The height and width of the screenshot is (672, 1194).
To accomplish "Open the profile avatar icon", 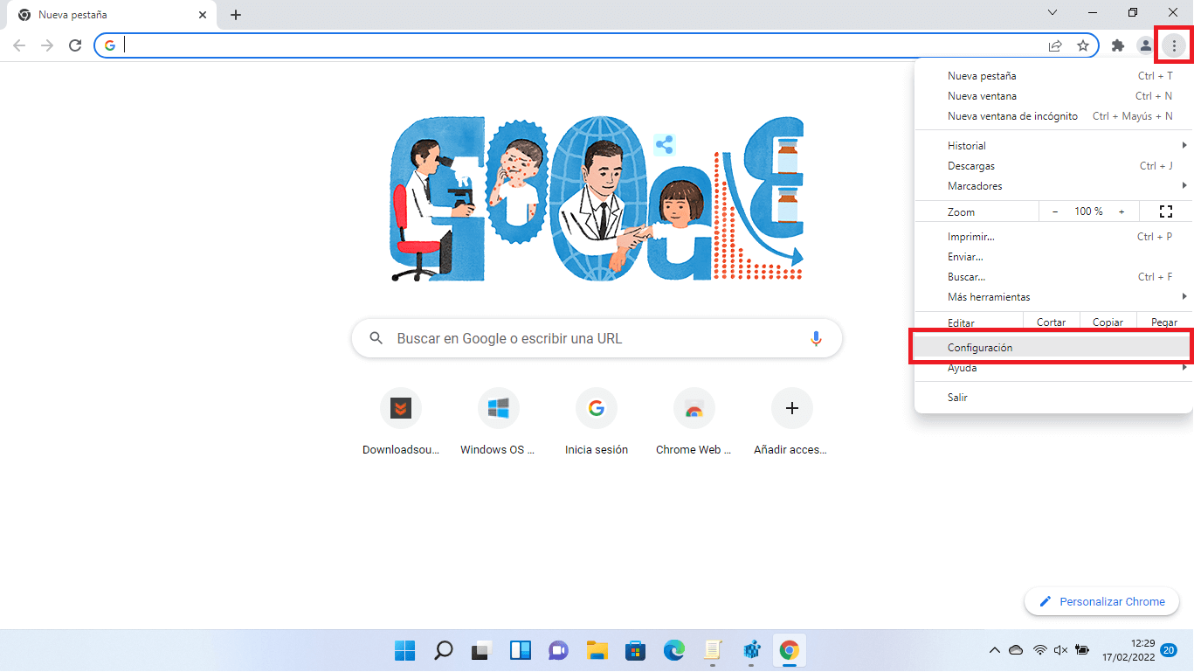I will pyautogui.click(x=1145, y=45).
